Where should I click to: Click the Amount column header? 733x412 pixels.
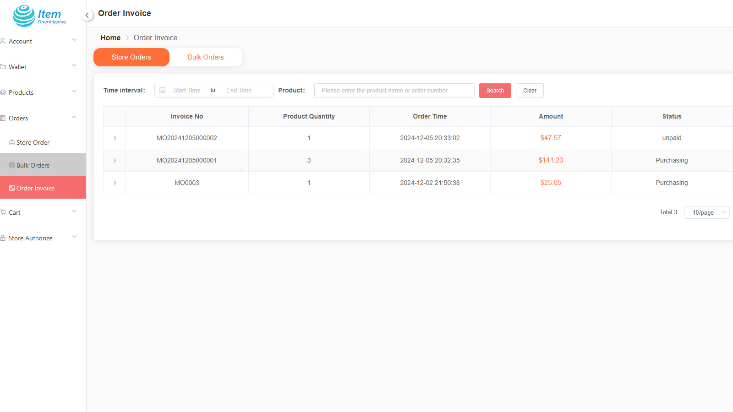point(551,116)
